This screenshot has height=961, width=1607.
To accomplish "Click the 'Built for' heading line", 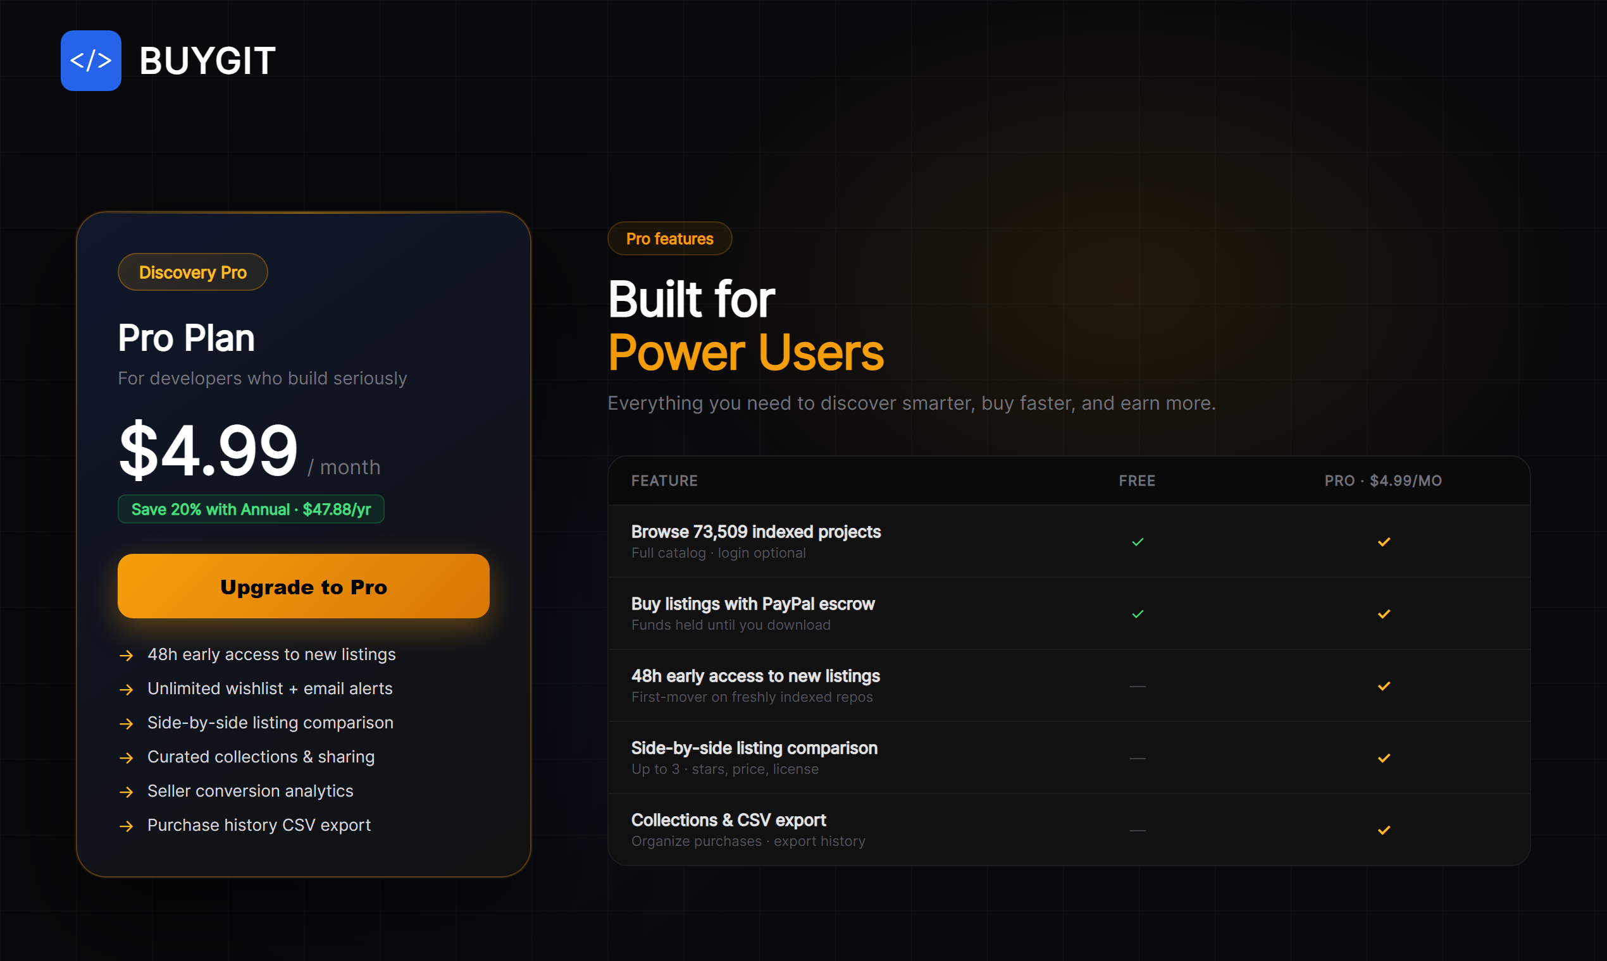I will pos(691,300).
